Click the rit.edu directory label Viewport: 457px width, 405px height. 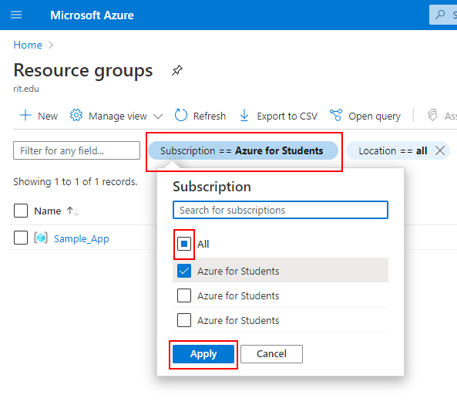pyautogui.click(x=26, y=89)
